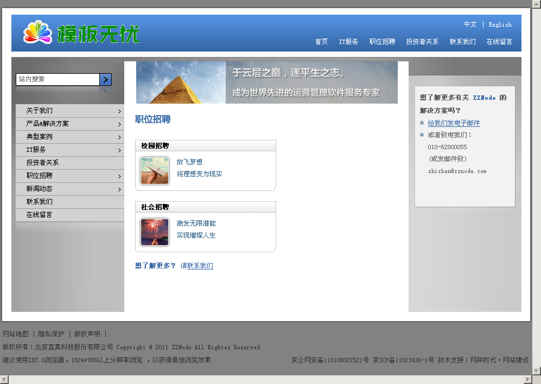Image resolution: width=541 pixels, height=384 pixels.
Task: Open the paper airplane campus recruitment thumbnail
Action: (x=155, y=171)
